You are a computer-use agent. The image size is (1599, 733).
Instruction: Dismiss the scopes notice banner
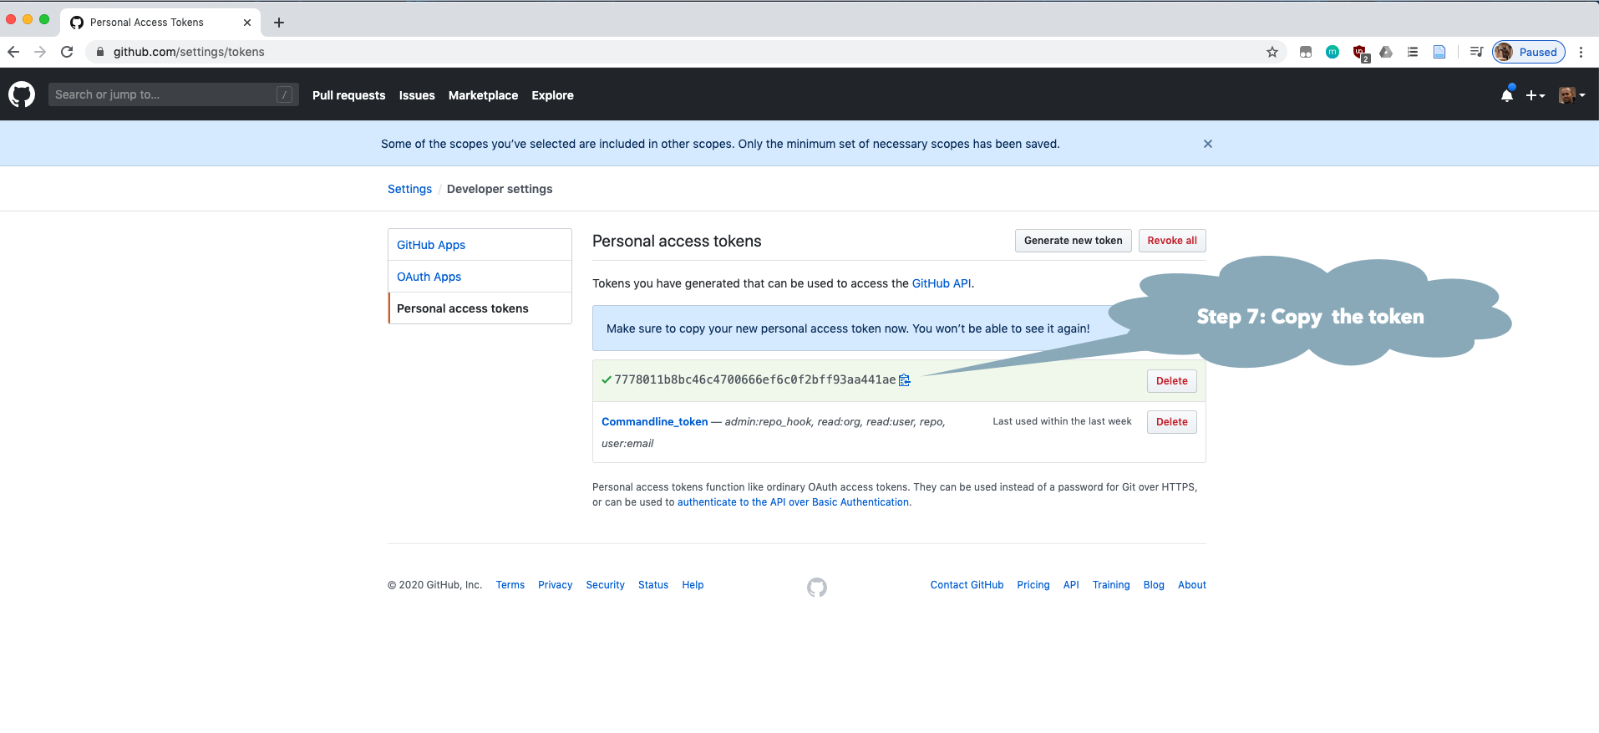point(1207,144)
